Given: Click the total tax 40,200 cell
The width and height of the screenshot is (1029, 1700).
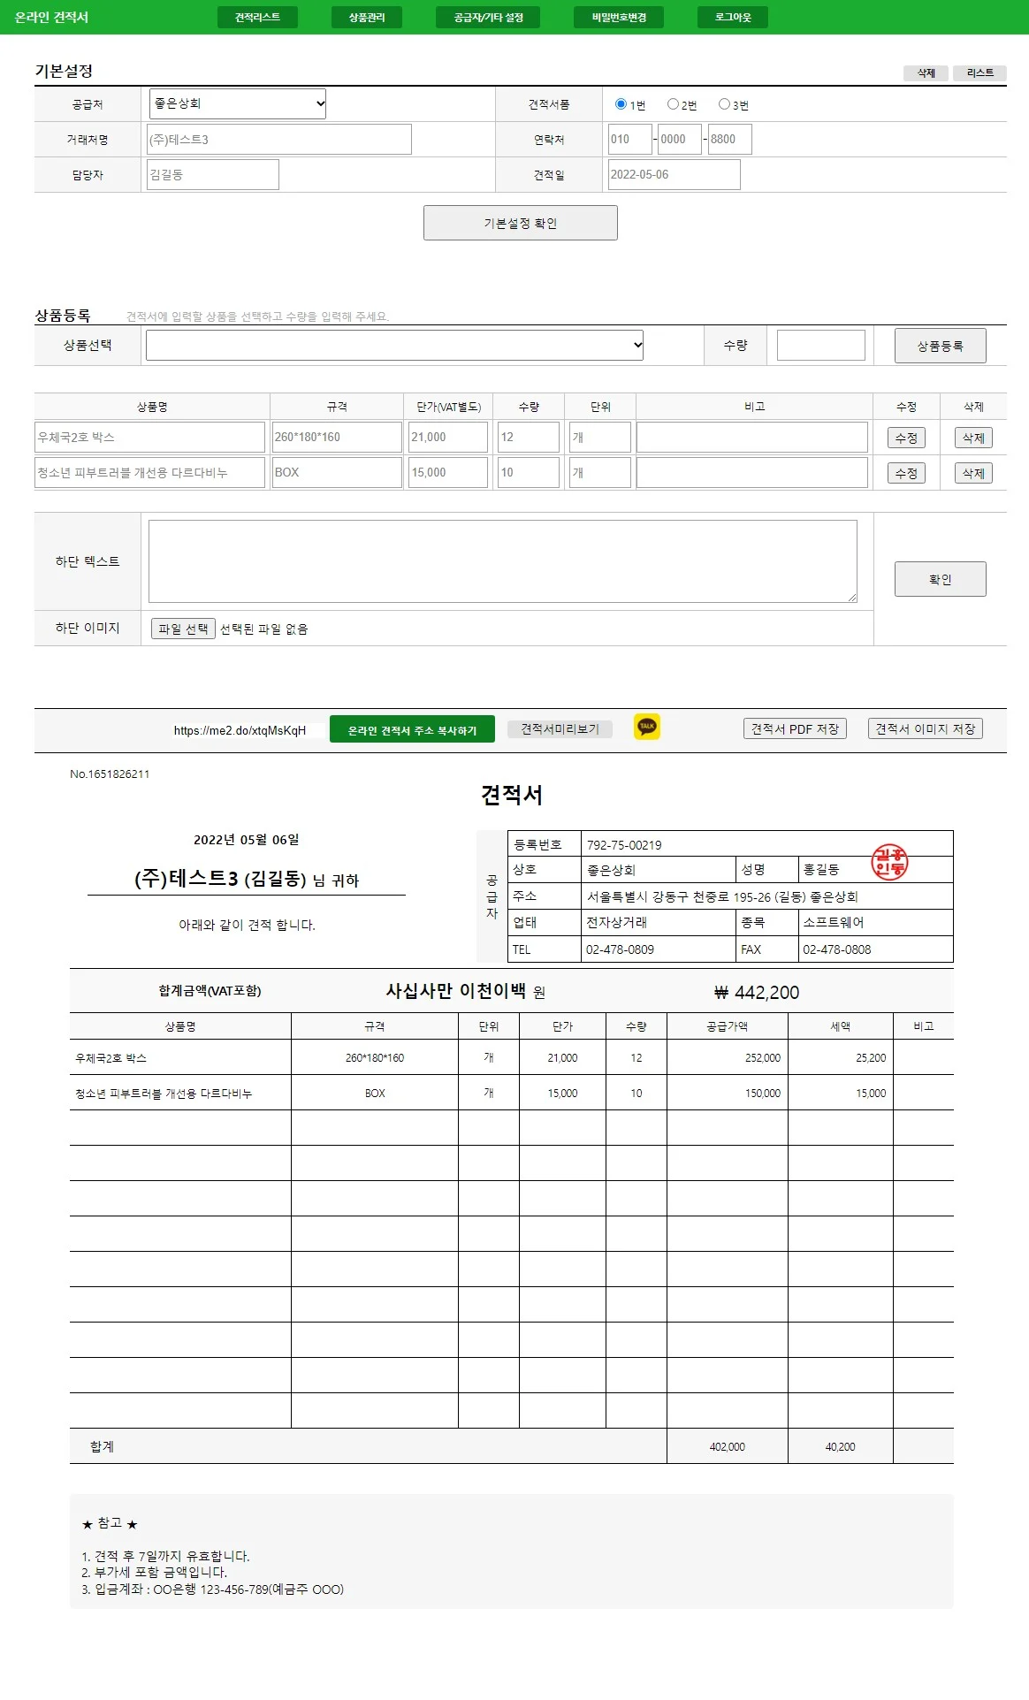Looking at the screenshot, I should coord(840,1446).
